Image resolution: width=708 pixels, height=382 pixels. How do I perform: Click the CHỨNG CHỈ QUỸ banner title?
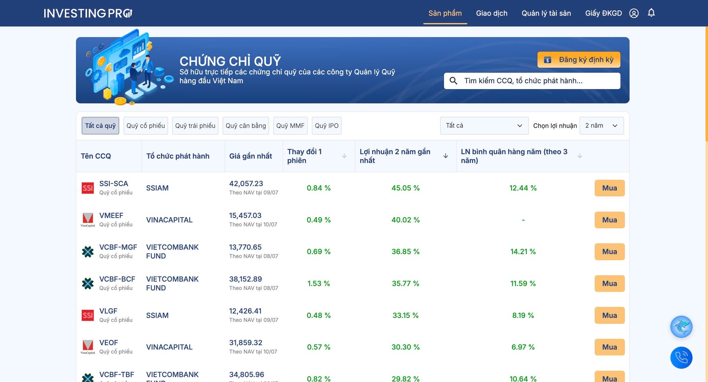230,61
